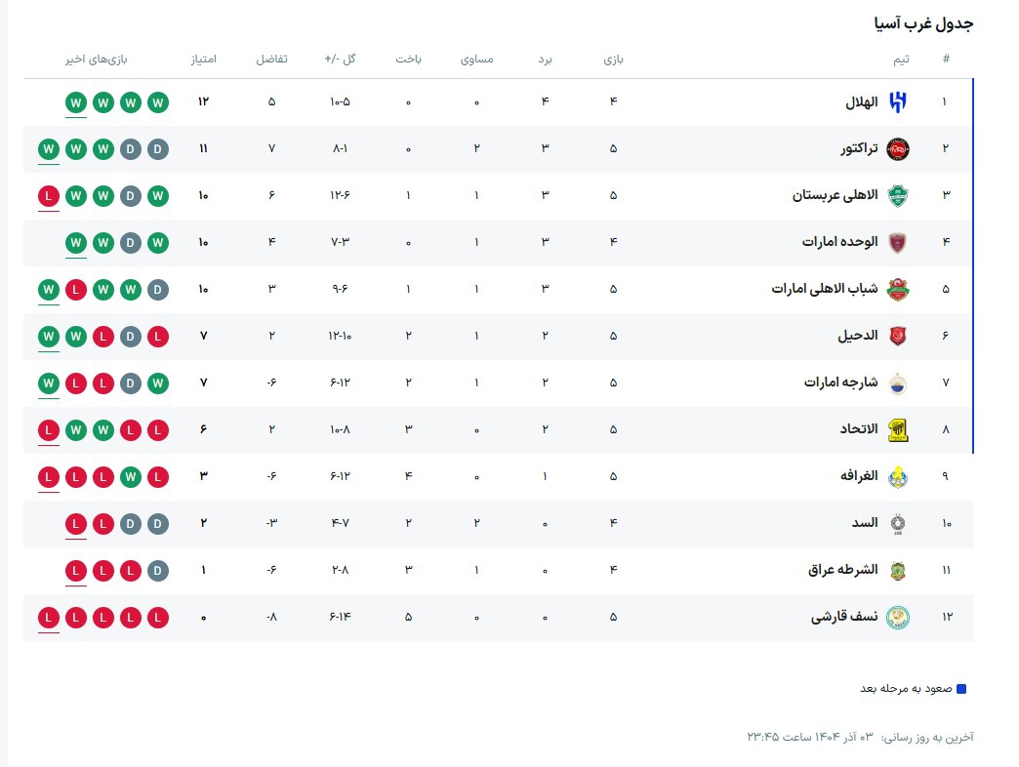
Task: Click the Tractor club logo
Action: (x=897, y=148)
